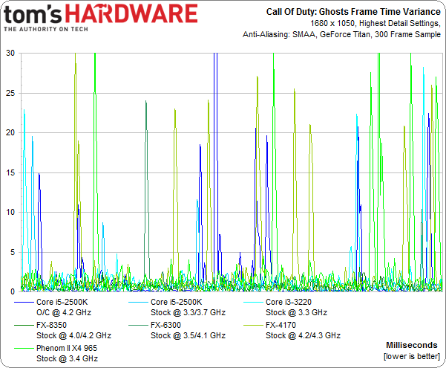Click the bright green Phenom II X4 965 legend line

24,348
